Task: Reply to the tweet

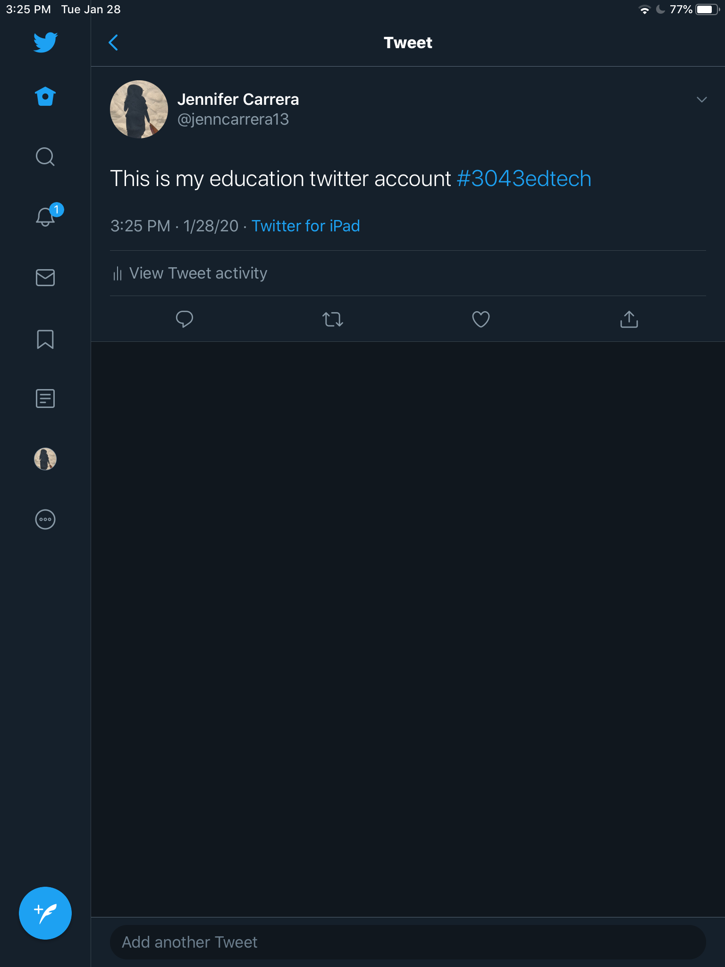Action: click(x=184, y=319)
